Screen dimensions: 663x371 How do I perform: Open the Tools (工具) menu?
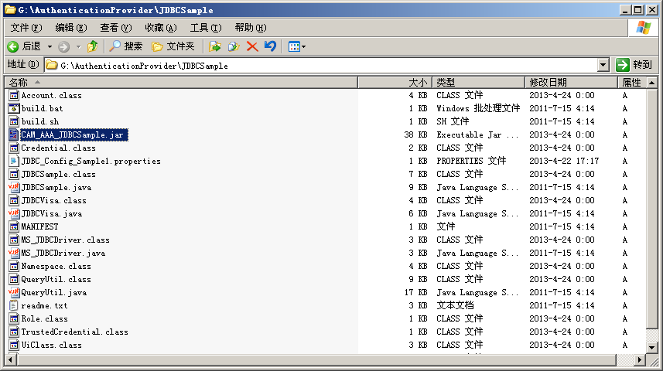click(x=206, y=28)
